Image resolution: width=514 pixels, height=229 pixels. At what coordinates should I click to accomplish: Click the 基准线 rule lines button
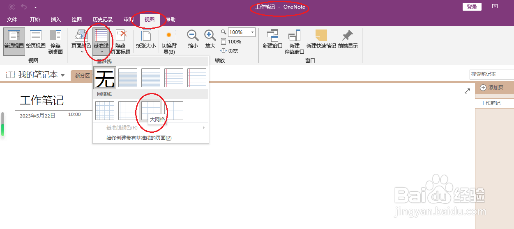tap(101, 41)
